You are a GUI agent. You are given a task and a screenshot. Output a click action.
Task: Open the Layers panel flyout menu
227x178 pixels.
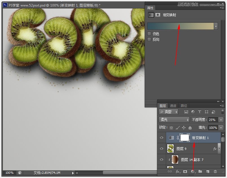click(x=222, y=105)
